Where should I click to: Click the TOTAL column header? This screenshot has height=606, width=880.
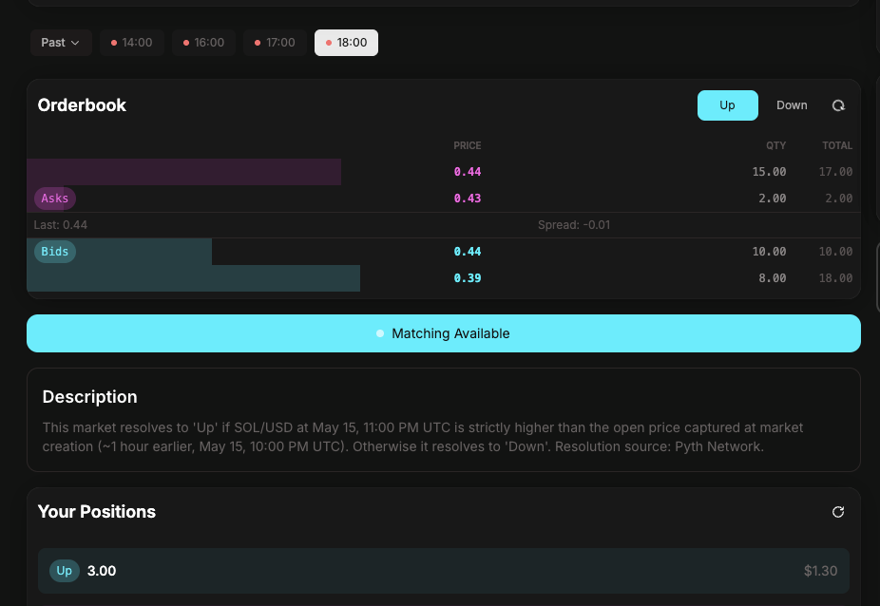[837, 145]
